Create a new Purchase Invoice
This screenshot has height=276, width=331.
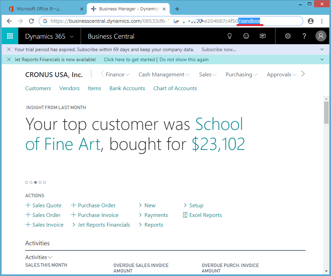point(95,215)
